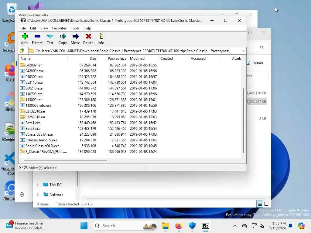
Task: Select the 113009.rar archive
Action: tap(33, 100)
